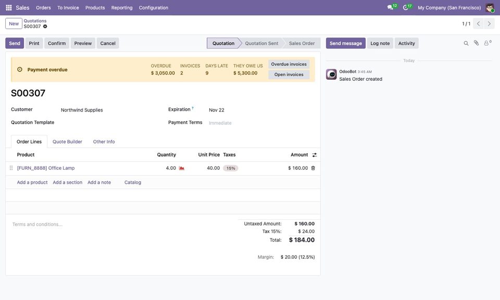The image size is (500, 300).
Task: Click the red forecast chart icon
Action: pyautogui.click(x=181, y=168)
